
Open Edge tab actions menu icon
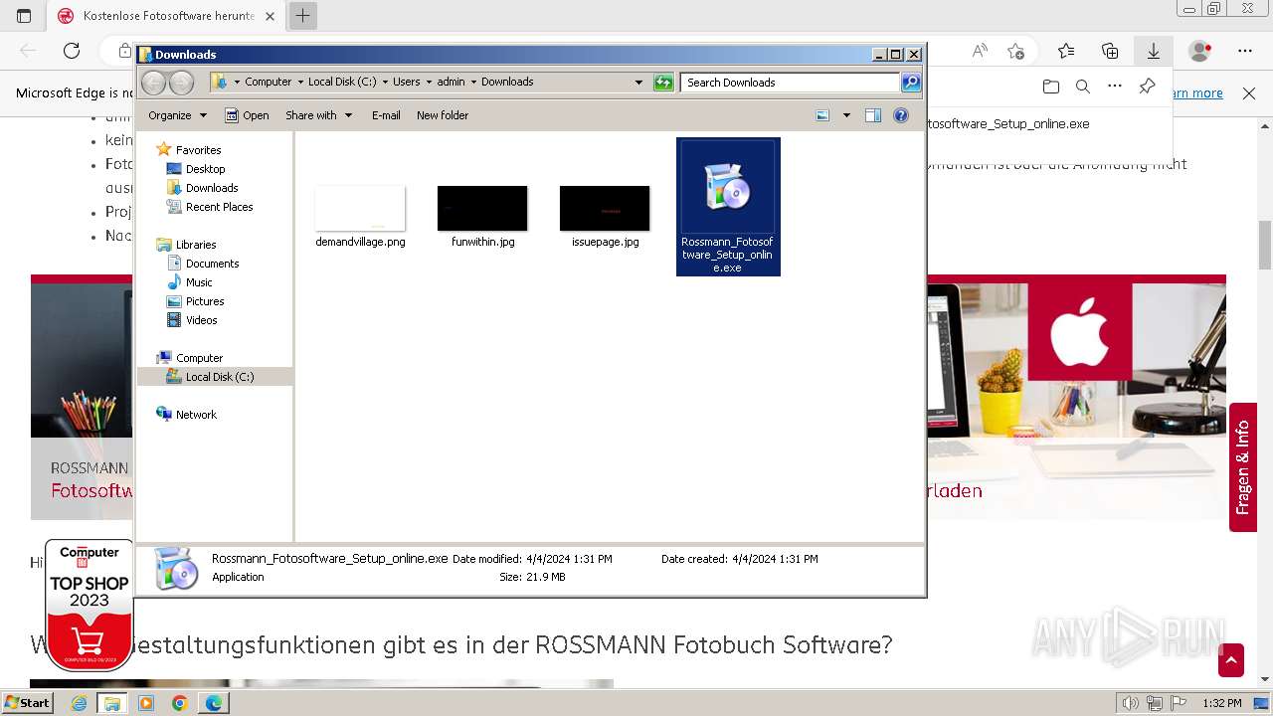[x=24, y=15]
